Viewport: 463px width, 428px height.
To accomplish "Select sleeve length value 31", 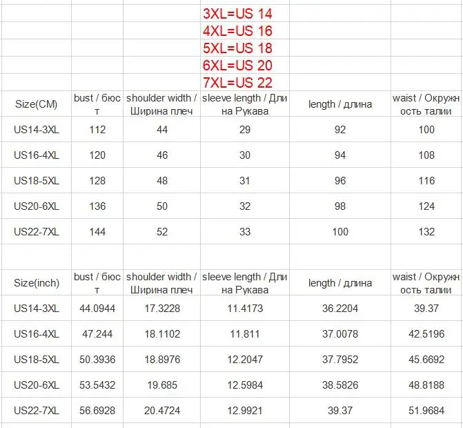I will pos(245,180).
